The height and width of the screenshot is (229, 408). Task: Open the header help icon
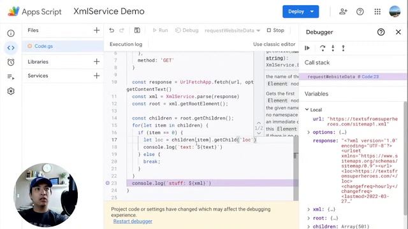pos(360,11)
